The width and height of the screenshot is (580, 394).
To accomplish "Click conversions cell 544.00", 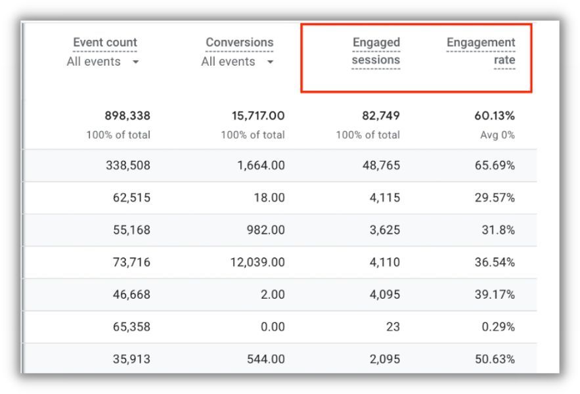I will [266, 359].
